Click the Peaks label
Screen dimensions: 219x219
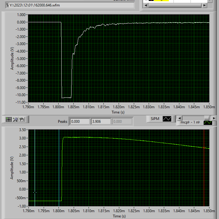point(63,122)
